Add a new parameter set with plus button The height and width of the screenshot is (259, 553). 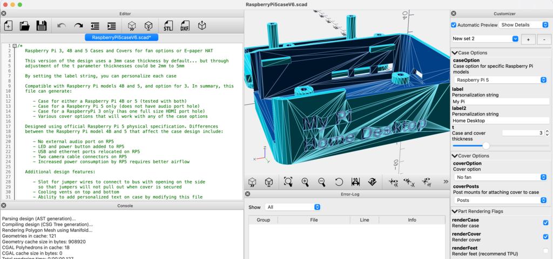tap(528, 39)
